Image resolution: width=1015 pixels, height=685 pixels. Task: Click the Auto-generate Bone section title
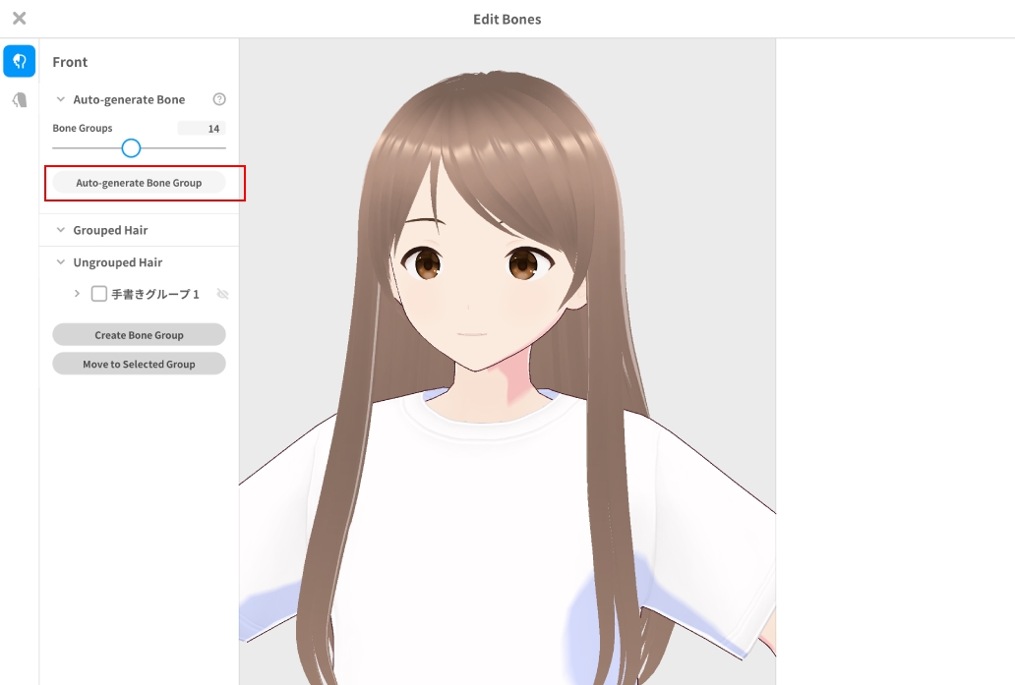[129, 99]
